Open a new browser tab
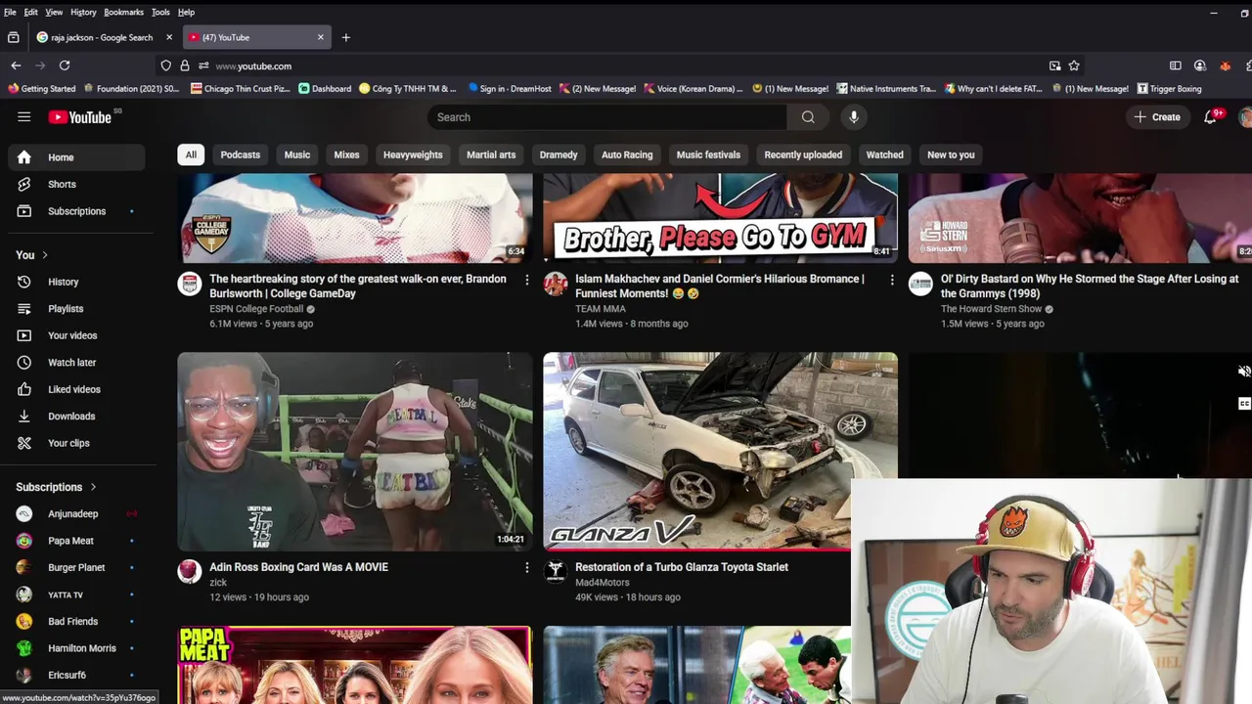1252x704 pixels. (345, 37)
